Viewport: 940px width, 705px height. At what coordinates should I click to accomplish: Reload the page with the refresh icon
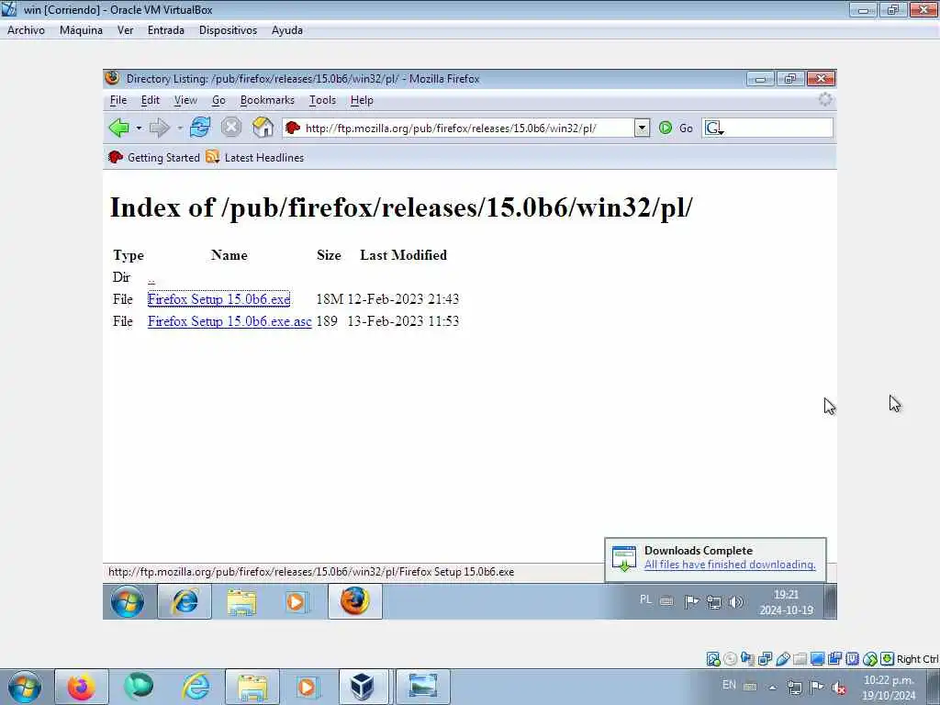tap(199, 128)
